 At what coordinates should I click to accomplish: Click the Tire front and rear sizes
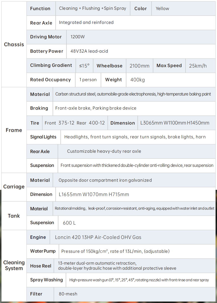point(75,123)
